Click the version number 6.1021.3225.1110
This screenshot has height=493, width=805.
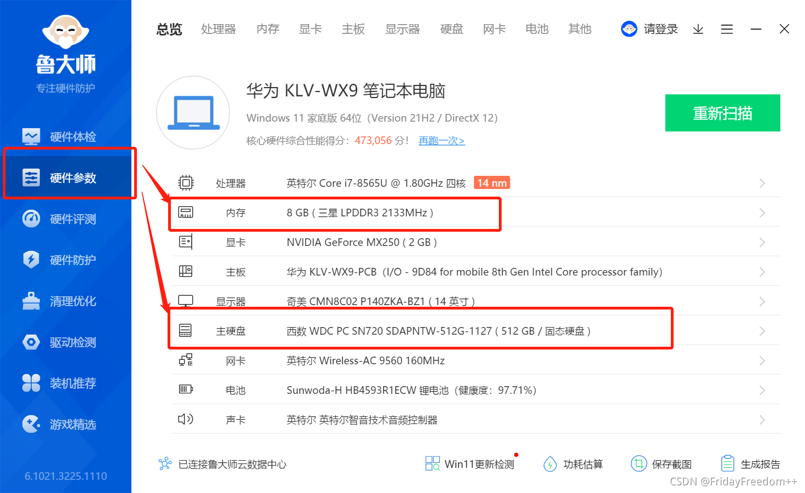[x=66, y=476]
